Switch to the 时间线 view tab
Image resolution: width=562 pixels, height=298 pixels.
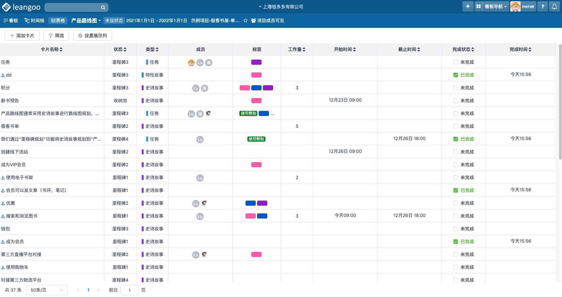pos(34,21)
